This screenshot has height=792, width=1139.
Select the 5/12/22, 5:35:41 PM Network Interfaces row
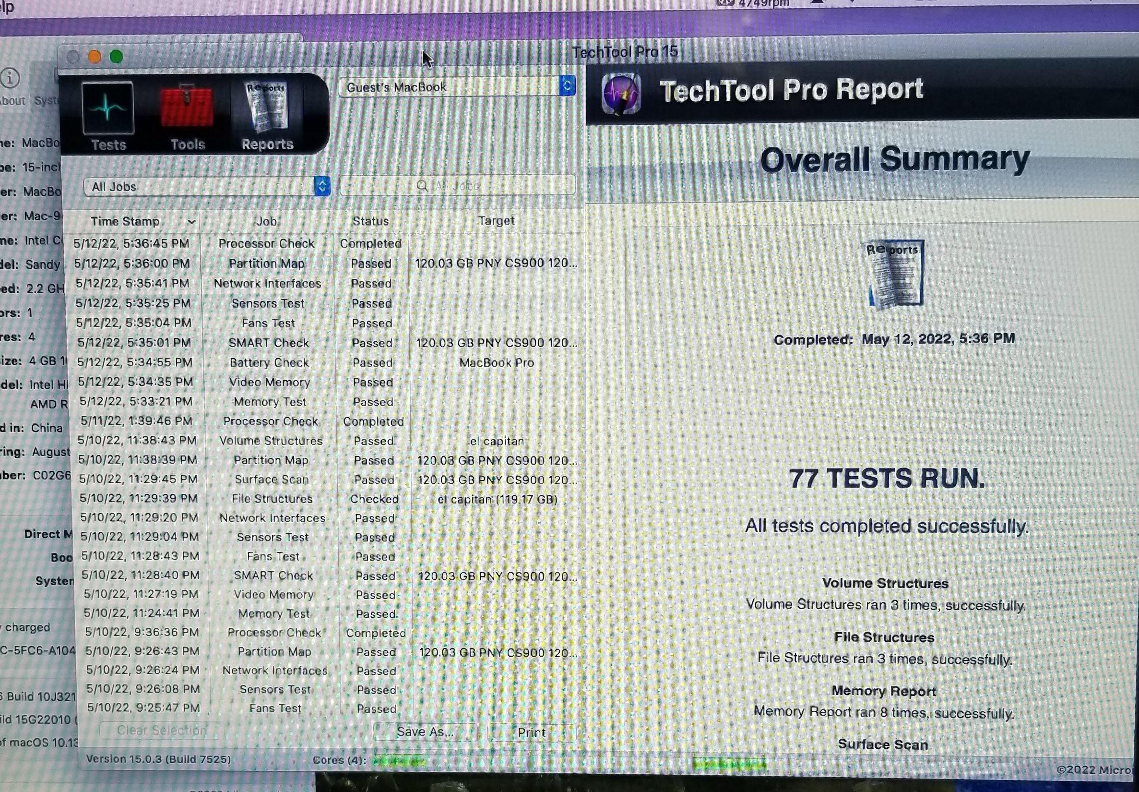point(326,283)
